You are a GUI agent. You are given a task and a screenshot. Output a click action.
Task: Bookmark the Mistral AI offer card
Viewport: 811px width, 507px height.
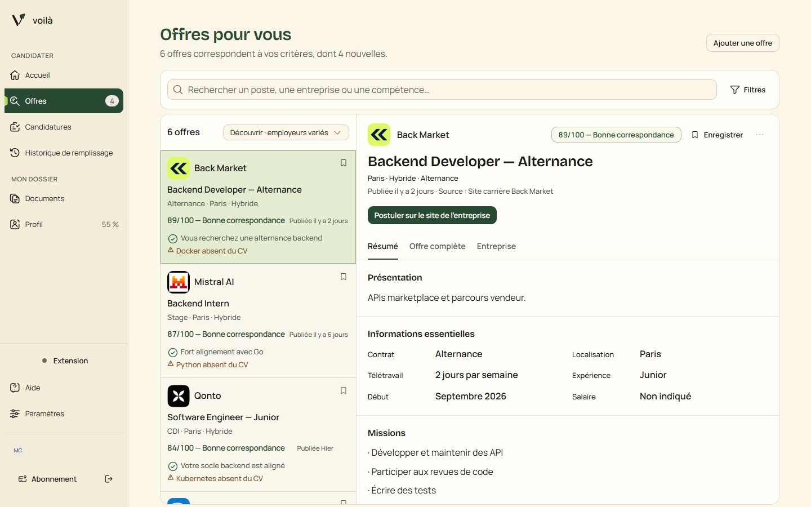tap(343, 277)
